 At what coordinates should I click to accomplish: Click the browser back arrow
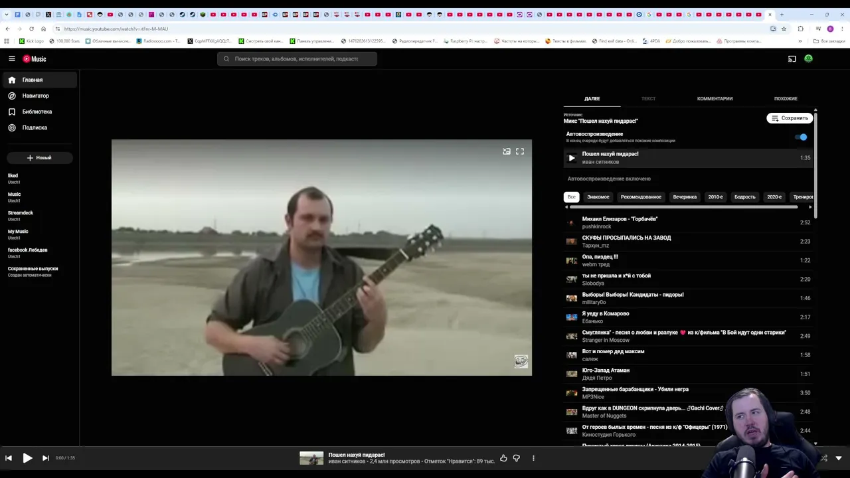[x=7, y=29]
